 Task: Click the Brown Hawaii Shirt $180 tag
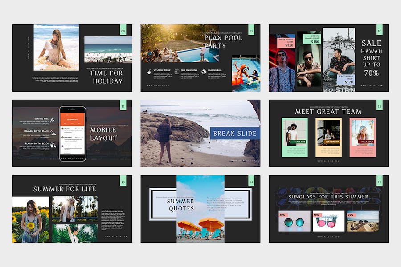coord(312,39)
